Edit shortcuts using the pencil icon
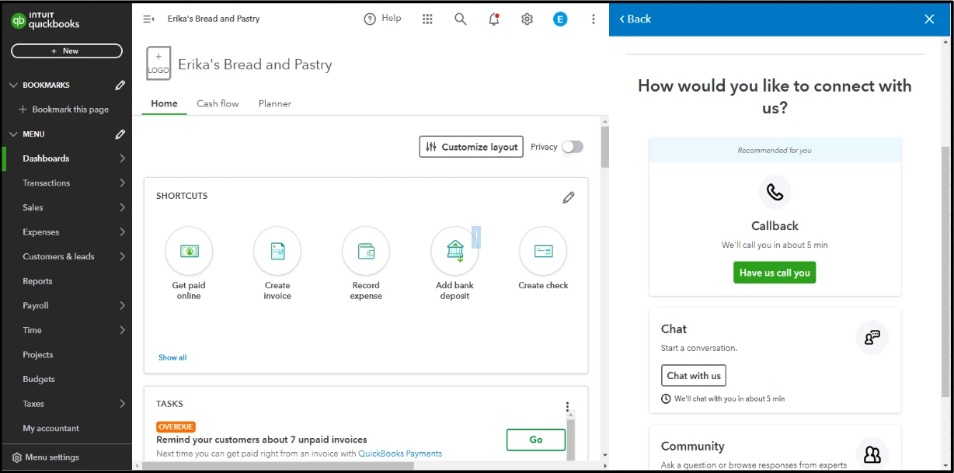The height and width of the screenshot is (473, 954). click(x=569, y=197)
